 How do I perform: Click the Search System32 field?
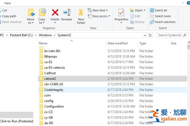[x=172, y=35]
